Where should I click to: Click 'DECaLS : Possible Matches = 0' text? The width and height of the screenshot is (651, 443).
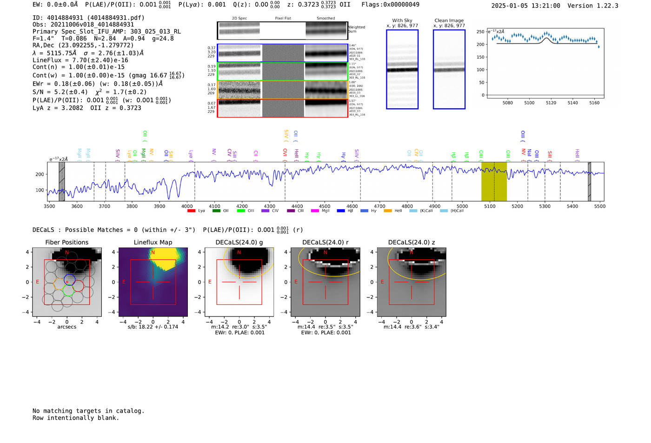coord(85,230)
